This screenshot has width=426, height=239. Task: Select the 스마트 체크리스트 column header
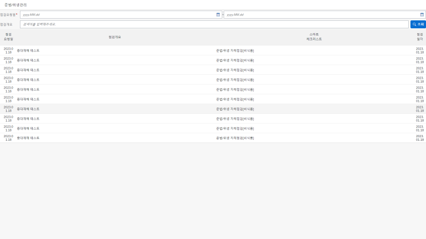click(x=314, y=37)
